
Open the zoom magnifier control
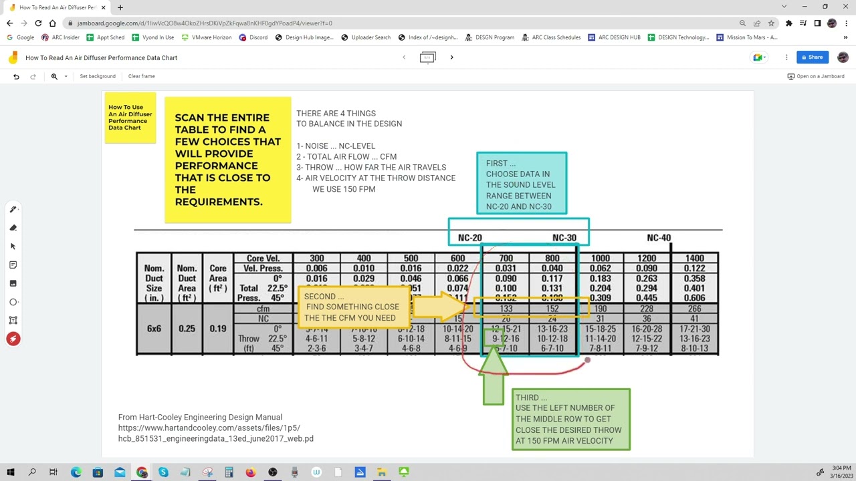click(54, 76)
